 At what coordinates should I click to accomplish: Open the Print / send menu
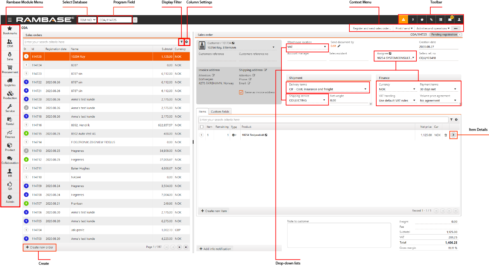coord(404,28)
